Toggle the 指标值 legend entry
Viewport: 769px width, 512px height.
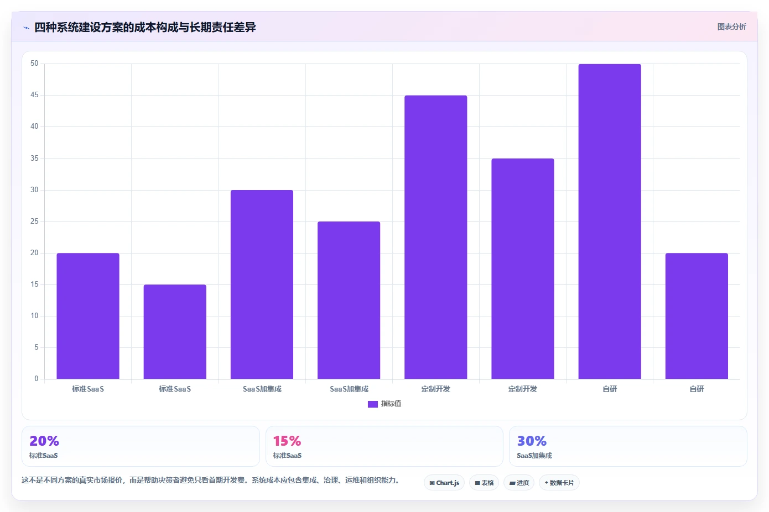tap(385, 404)
